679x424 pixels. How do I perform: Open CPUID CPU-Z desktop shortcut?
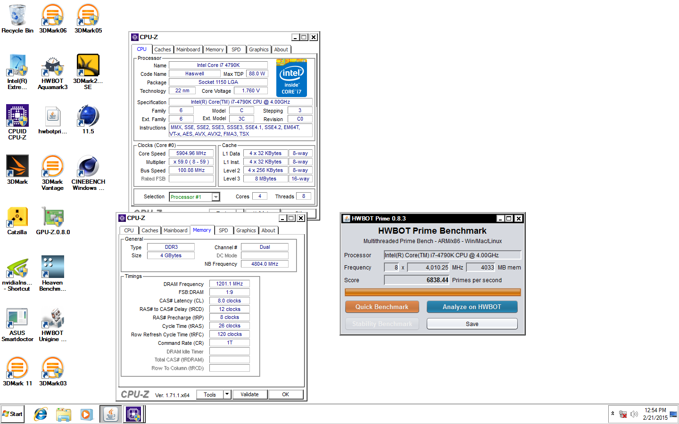[x=17, y=122]
